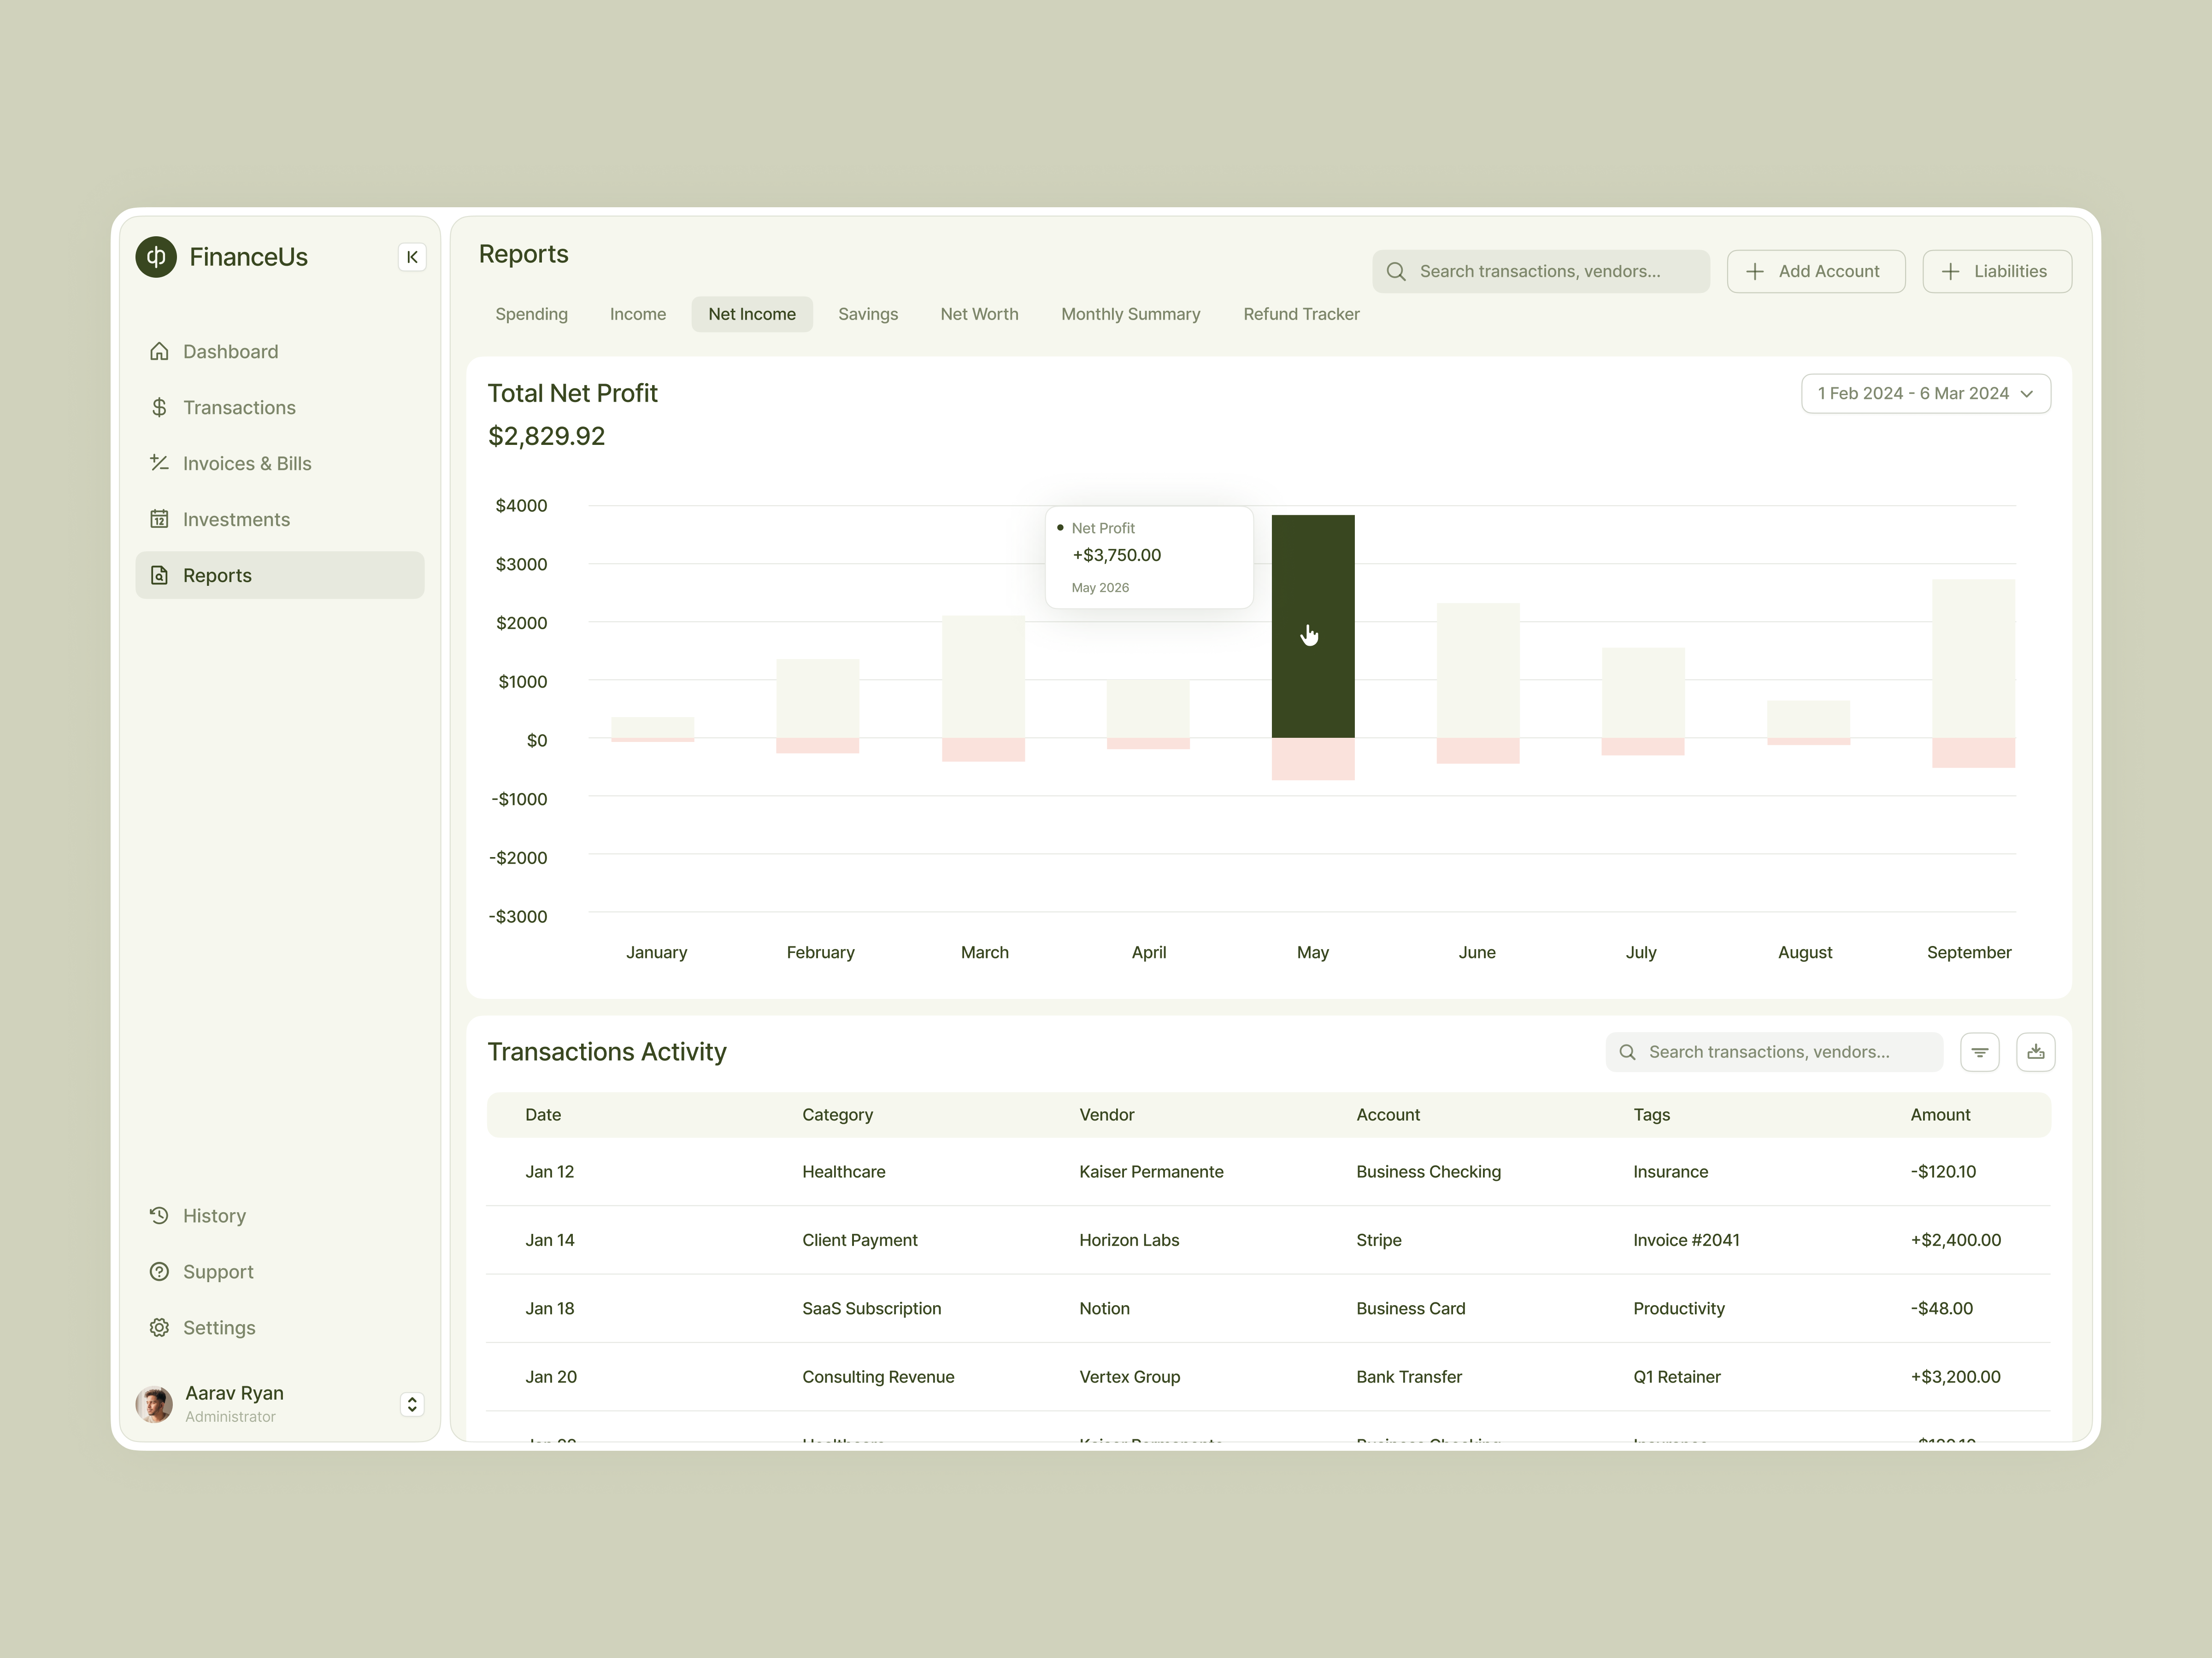Open Invoices & Bills section
Image resolution: width=2212 pixels, height=1658 pixels.
(160, 463)
